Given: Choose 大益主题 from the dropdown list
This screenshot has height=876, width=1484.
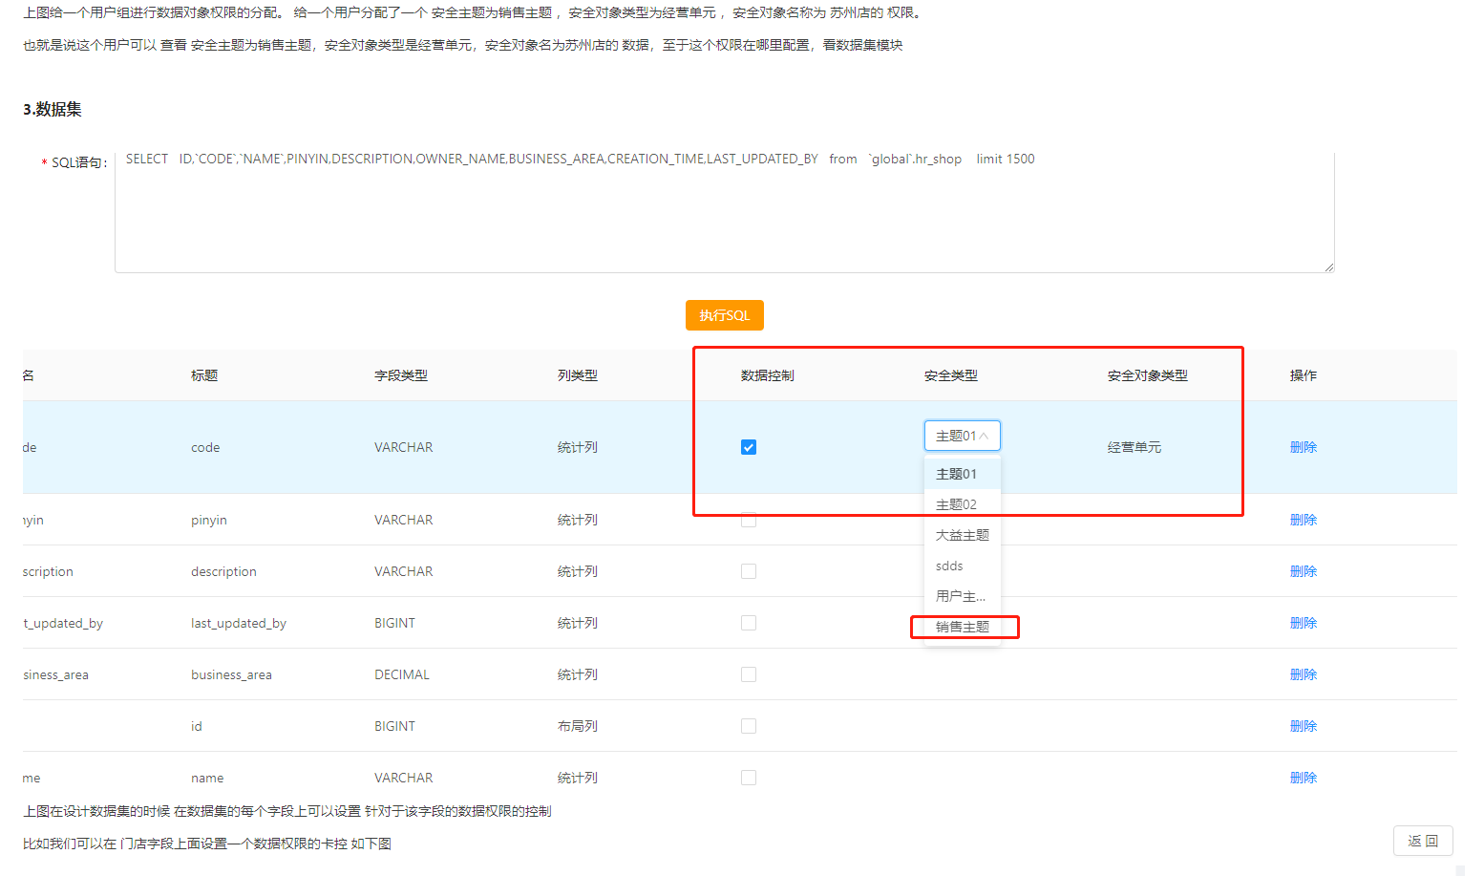Looking at the screenshot, I should point(963,535).
